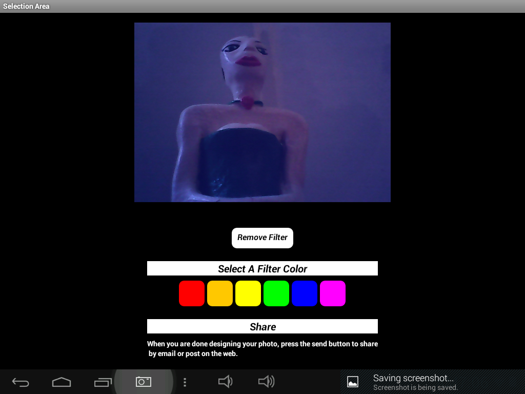
Task: Select the magenta filter color
Action: tap(333, 293)
